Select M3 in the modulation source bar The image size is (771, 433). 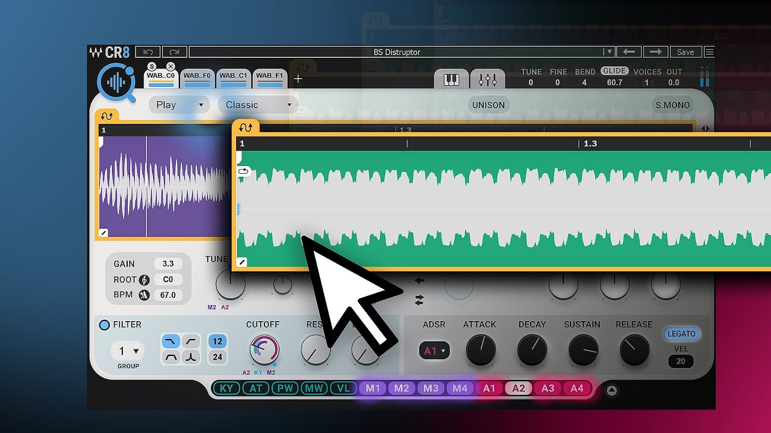pos(431,388)
